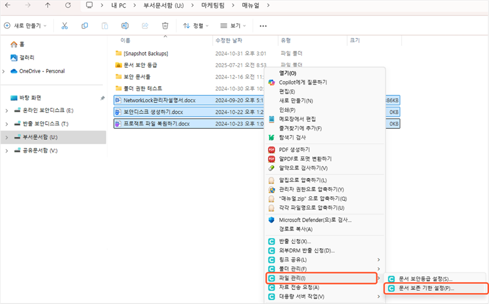
Task: Expand the 온라인 보안디스크 (E:) tree node
Action: [x=6, y=110]
